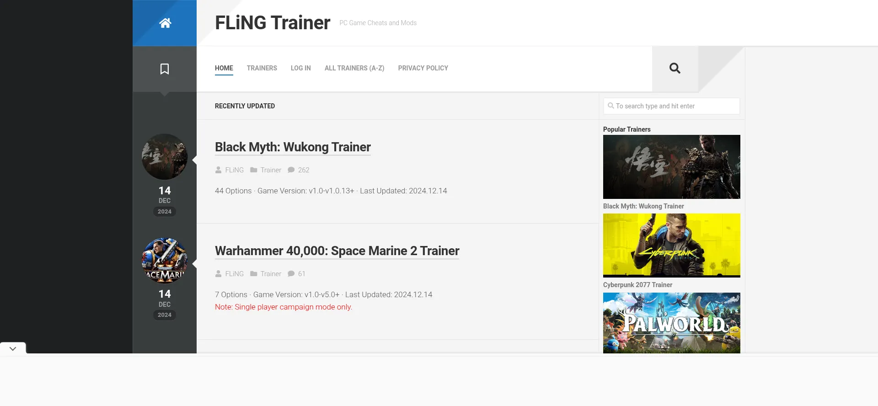The height and width of the screenshot is (406, 878).
Task: Click the Space Marine round avatar thumbnail
Action: (165, 261)
